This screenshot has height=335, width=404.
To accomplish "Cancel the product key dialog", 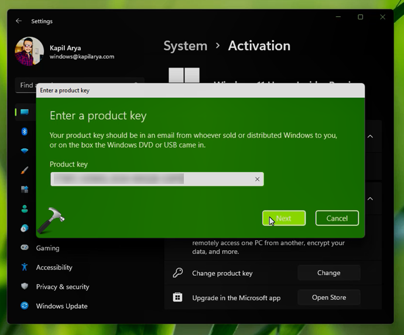I will point(337,218).
